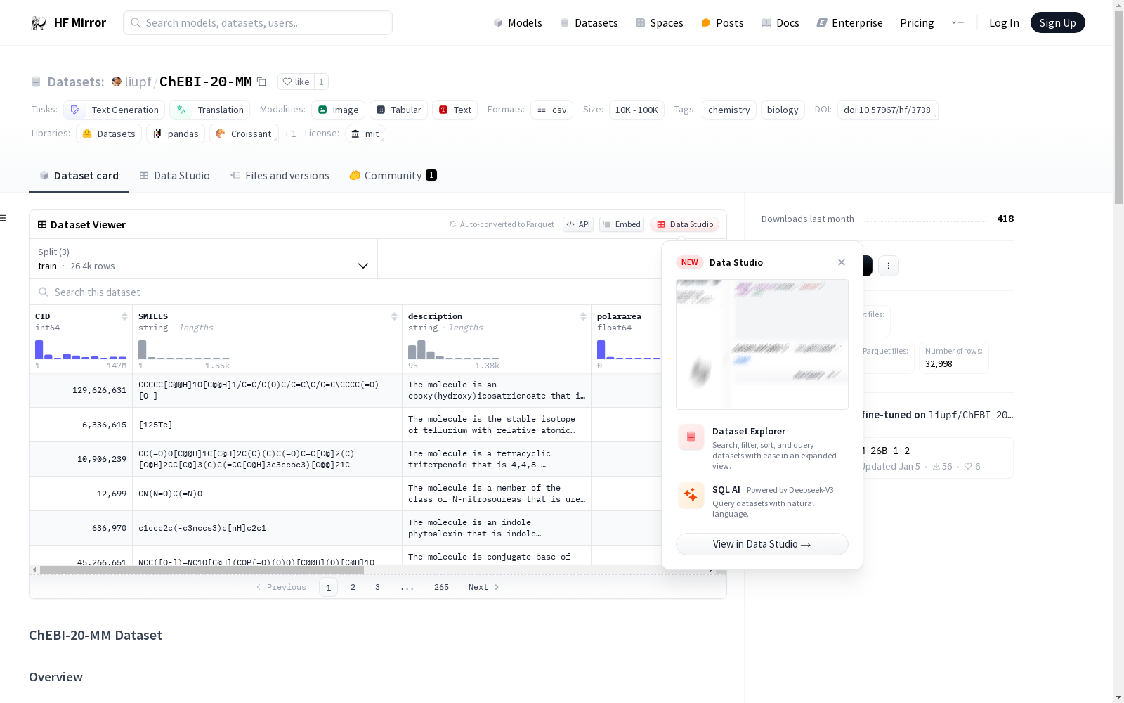Jump to page 265 of the dataset
The height and width of the screenshot is (703, 1124).
click(441, 587)
